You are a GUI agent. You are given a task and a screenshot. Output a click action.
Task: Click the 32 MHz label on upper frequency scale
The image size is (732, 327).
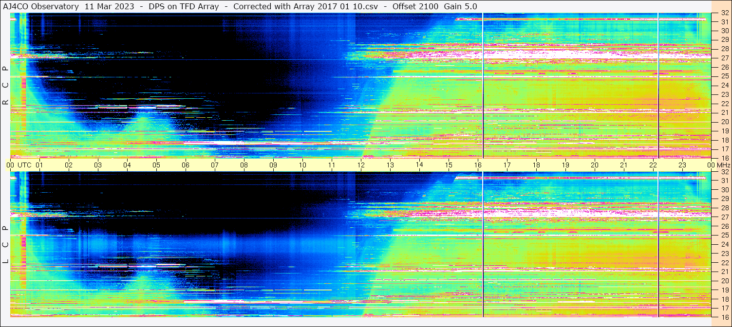(724, 13)
